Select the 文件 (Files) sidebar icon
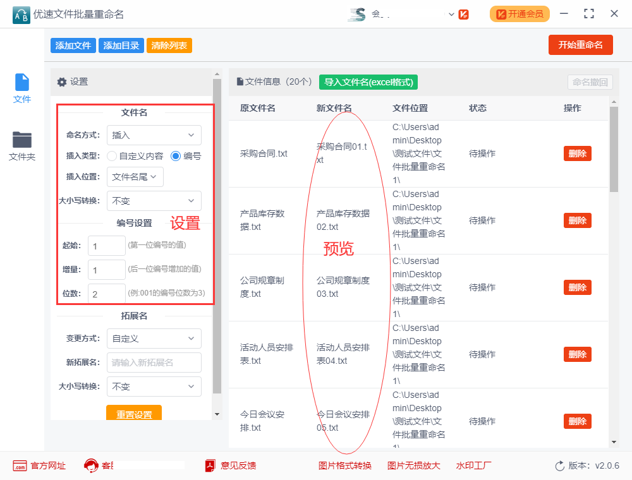632x480 pixels. tap(21, 84)
